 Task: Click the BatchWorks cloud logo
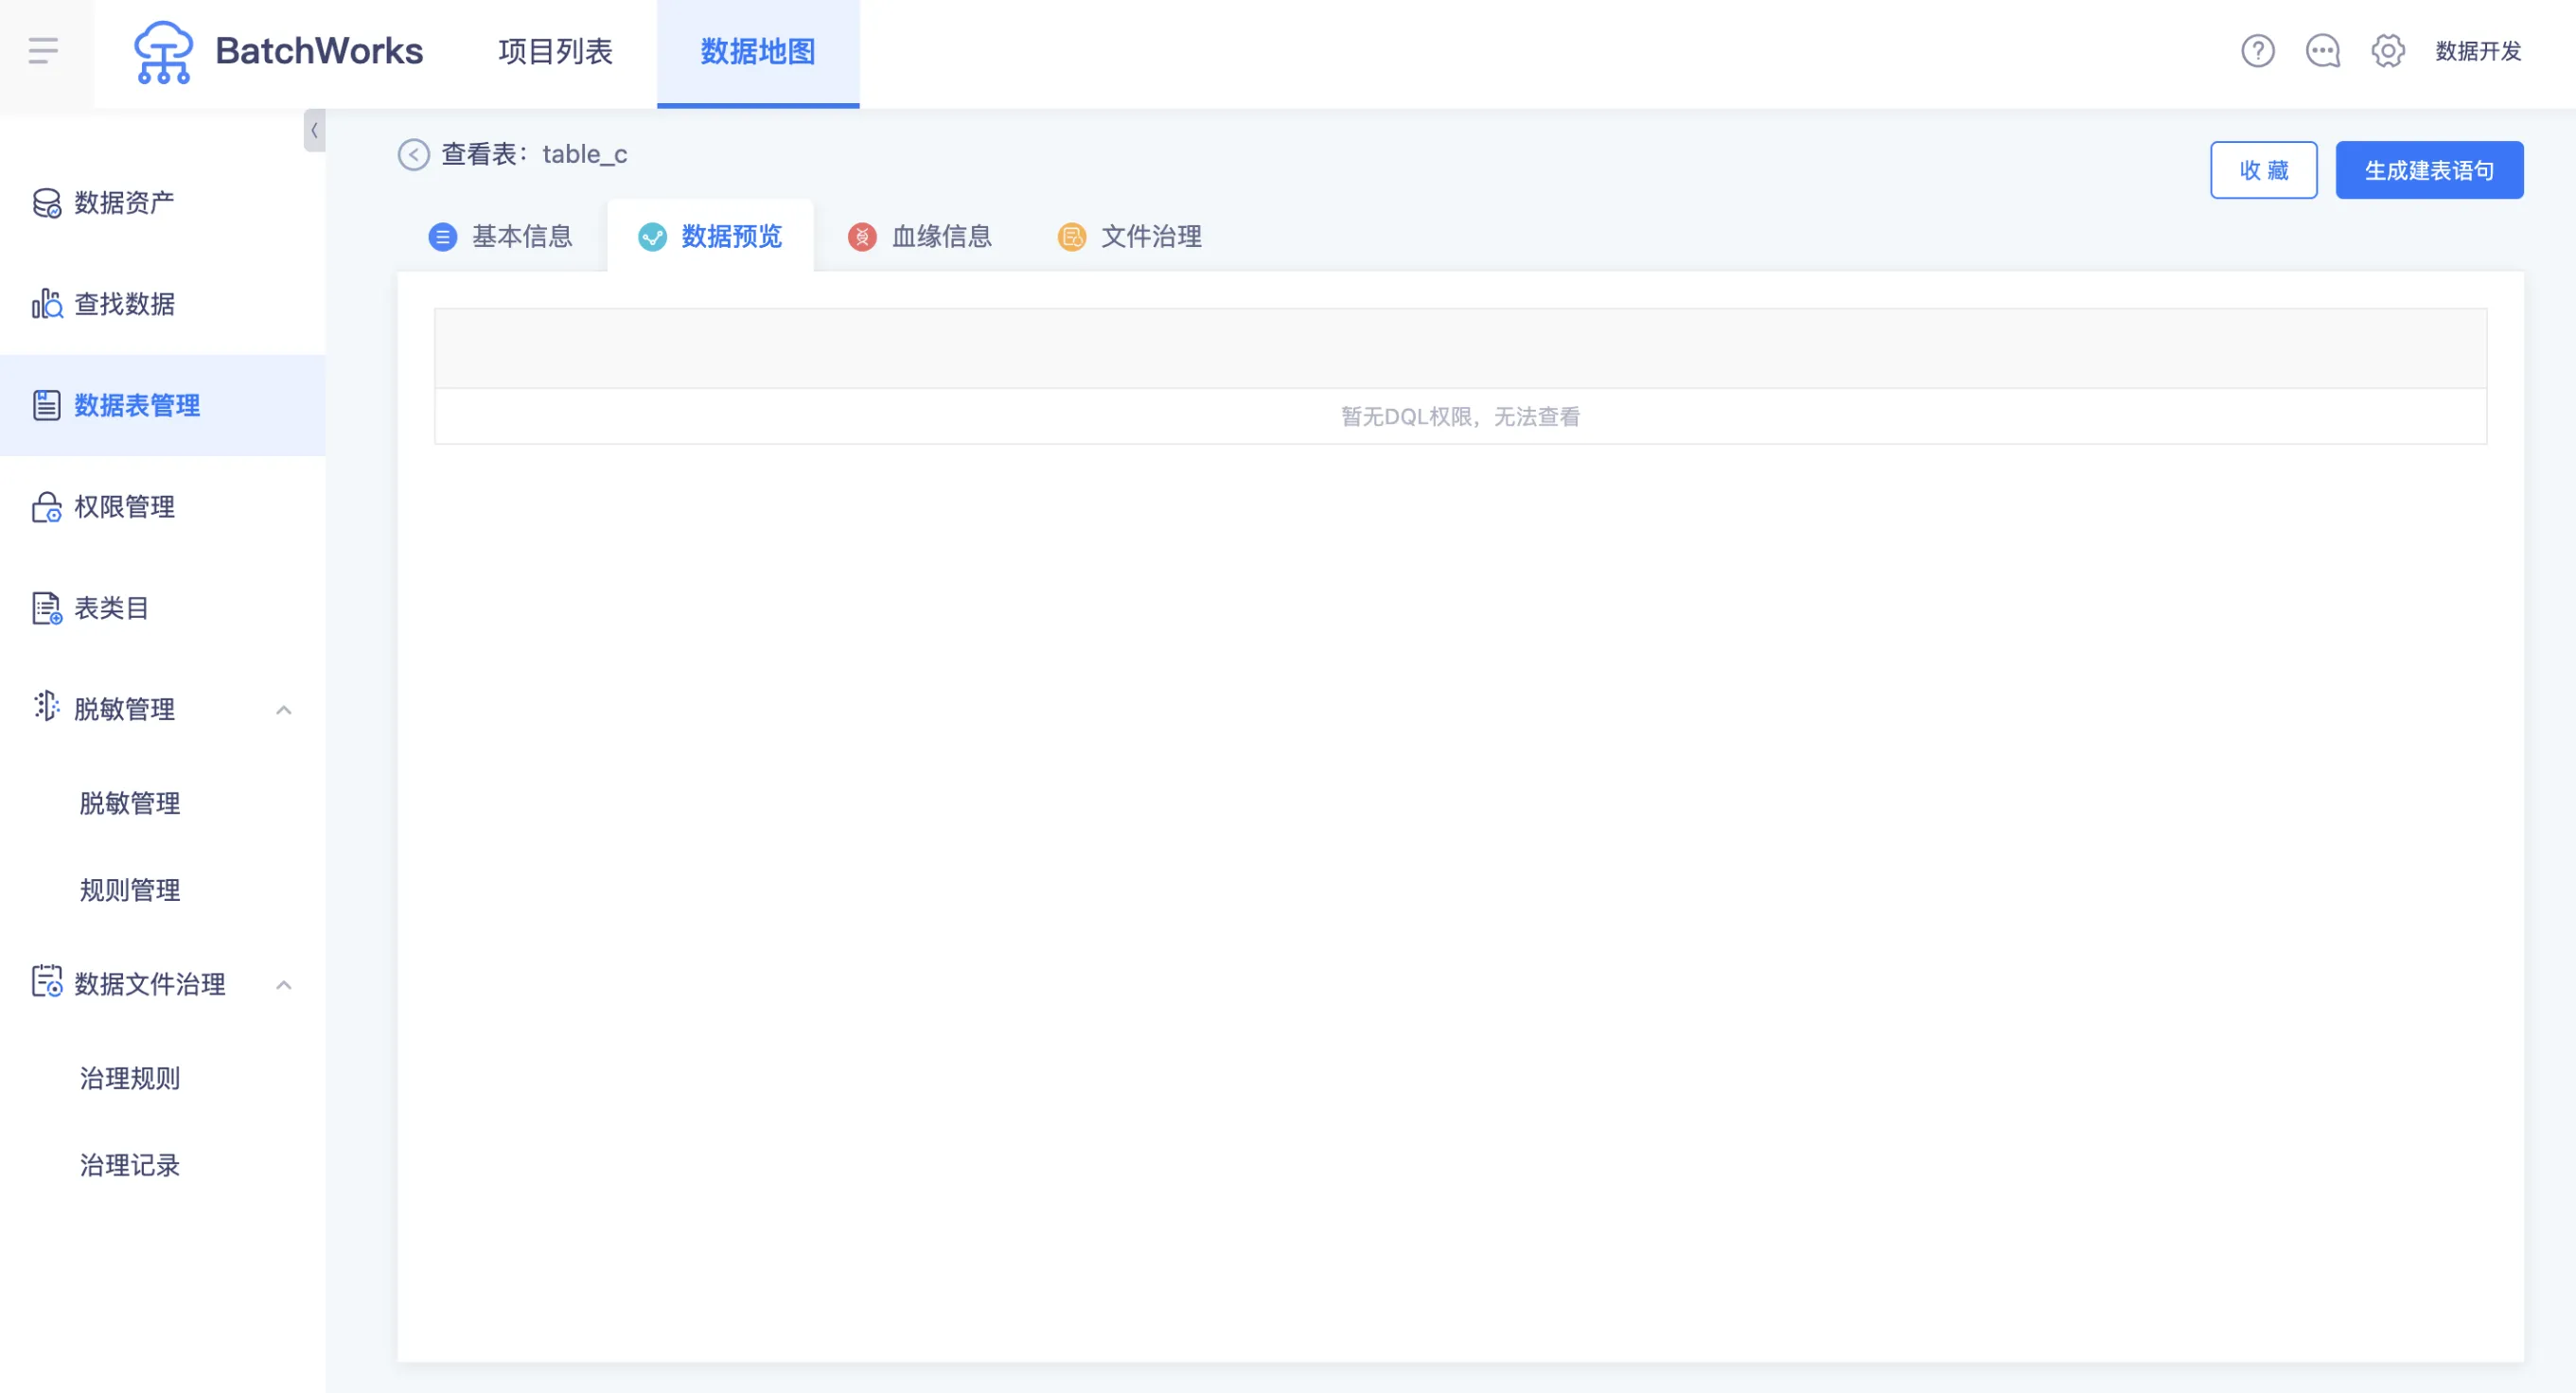[162, 52]
